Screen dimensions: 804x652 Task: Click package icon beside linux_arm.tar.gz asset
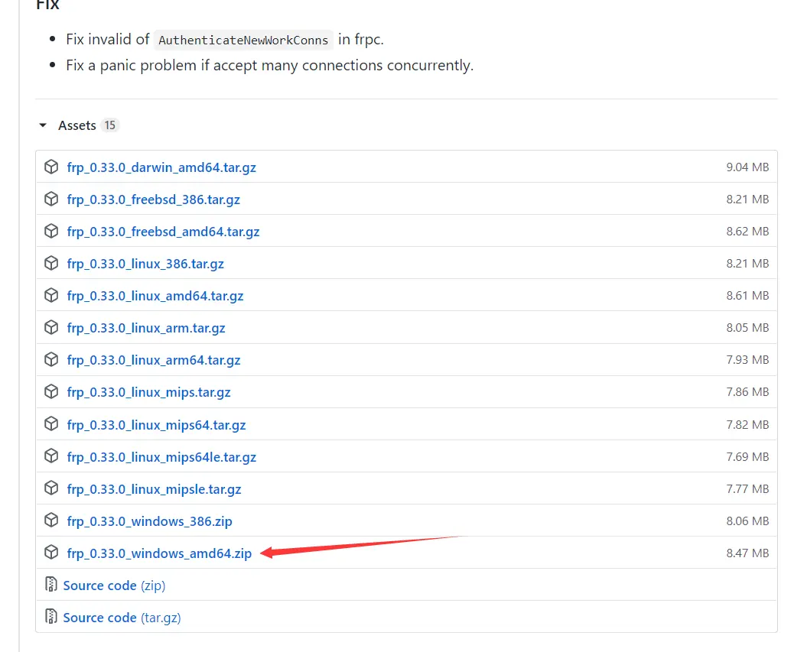[x=51, y=327]
